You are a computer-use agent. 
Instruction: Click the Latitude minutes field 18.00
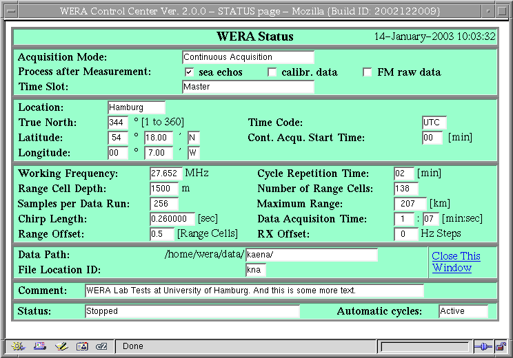[159, 138]
